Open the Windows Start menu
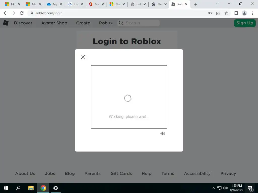 tap(6, 188)
